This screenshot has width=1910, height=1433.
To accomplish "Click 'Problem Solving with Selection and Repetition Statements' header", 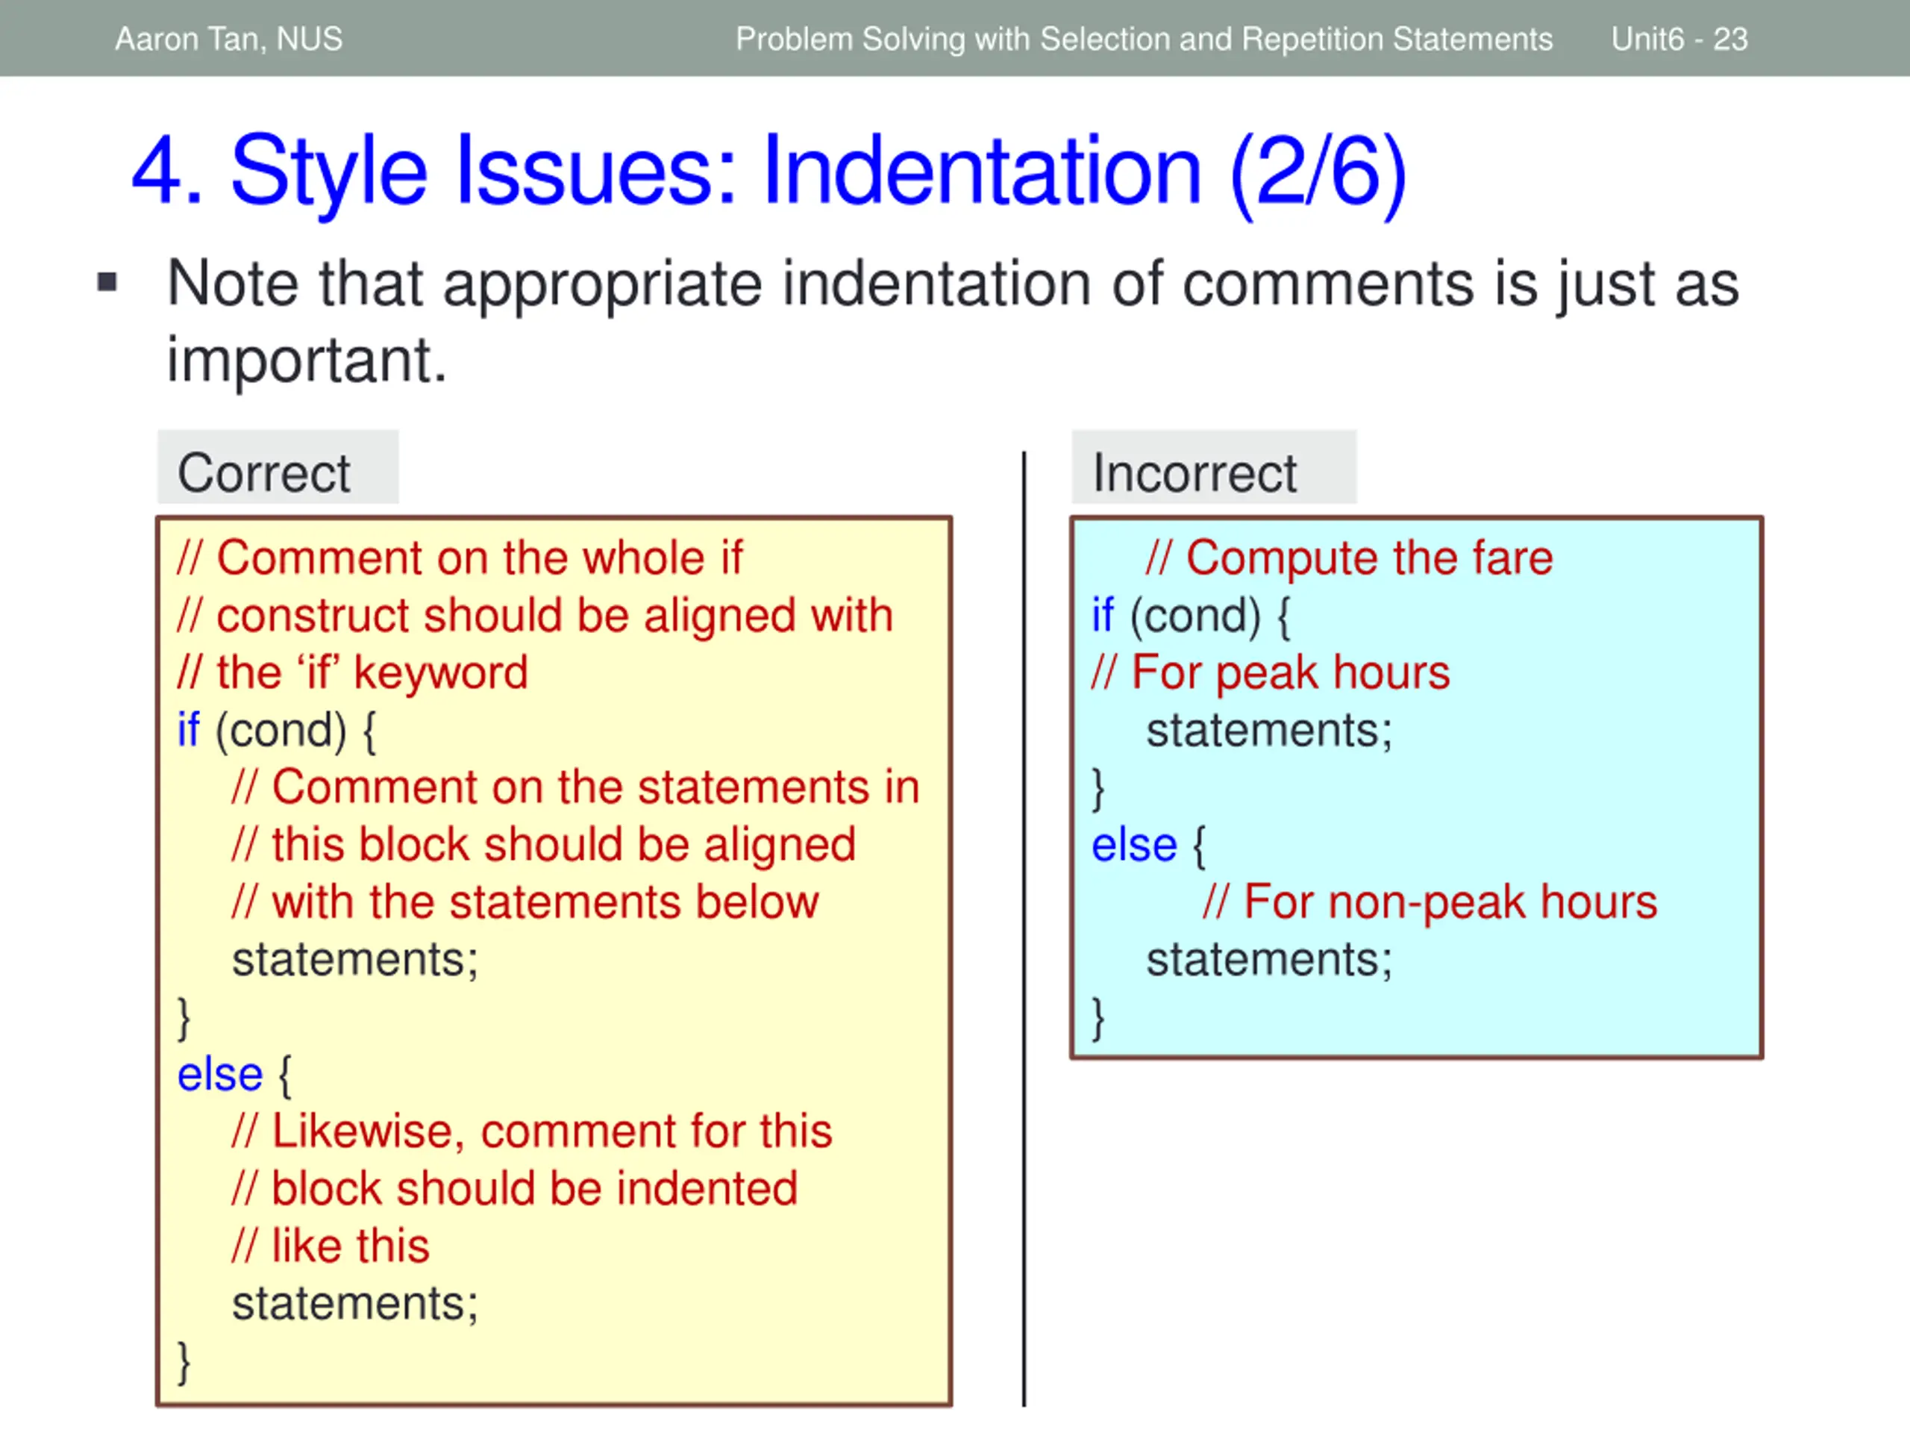I will pos(1144,40).
